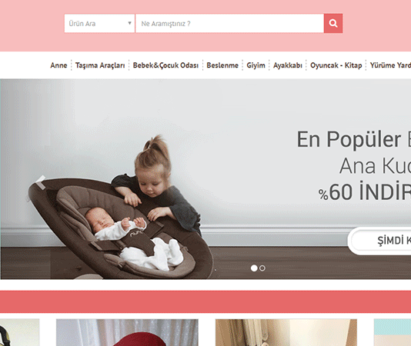
Task: Switch to the second carousel slide dot
Action: (262, 268)
